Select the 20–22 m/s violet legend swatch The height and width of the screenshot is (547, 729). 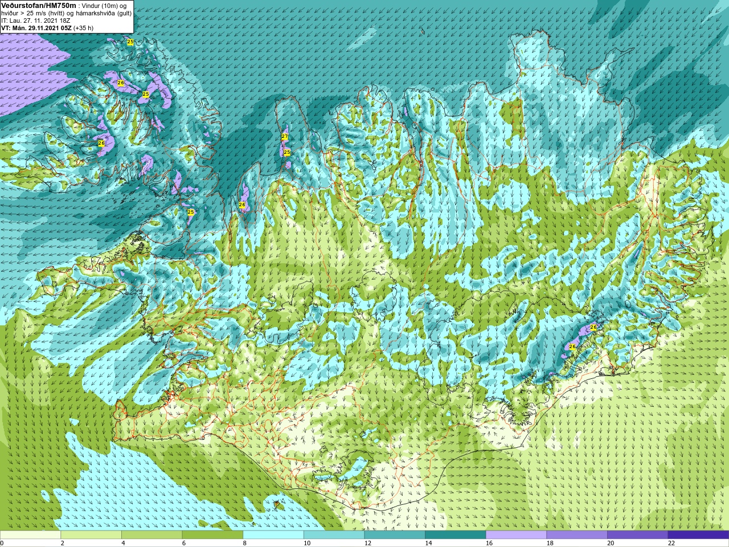pos(638,535)
